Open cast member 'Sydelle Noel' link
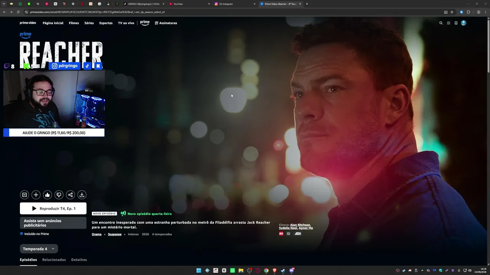Image resolution: width=490 pixels, height=275 pixels. click(288, 228)
